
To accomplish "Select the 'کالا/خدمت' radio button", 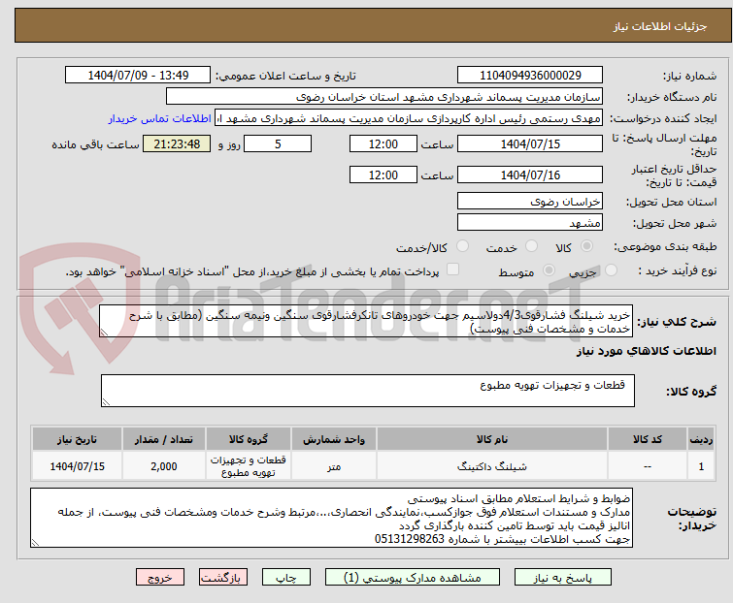I will click(x=462, y=246).
